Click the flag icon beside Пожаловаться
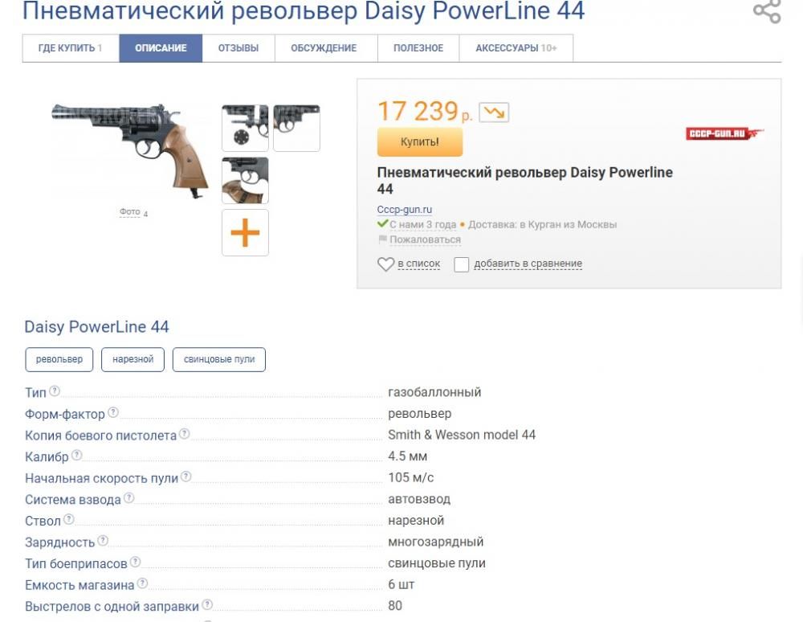803x622 pixels. (382, 239)
